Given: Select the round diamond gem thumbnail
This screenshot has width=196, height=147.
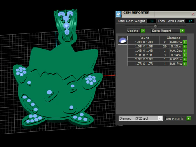Looking at the screenshot, I should [123, 40].
